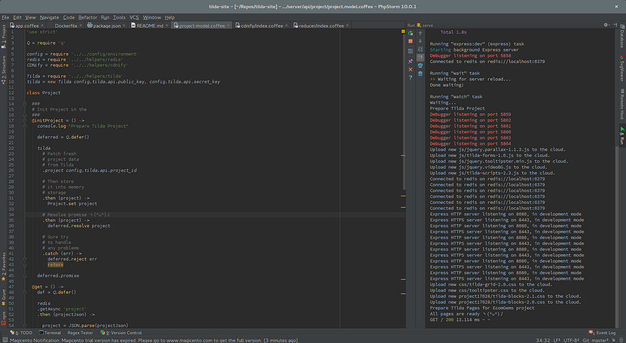The image size is (626, 343).
Task: Open the Event Log
Action: coord(602,332)
